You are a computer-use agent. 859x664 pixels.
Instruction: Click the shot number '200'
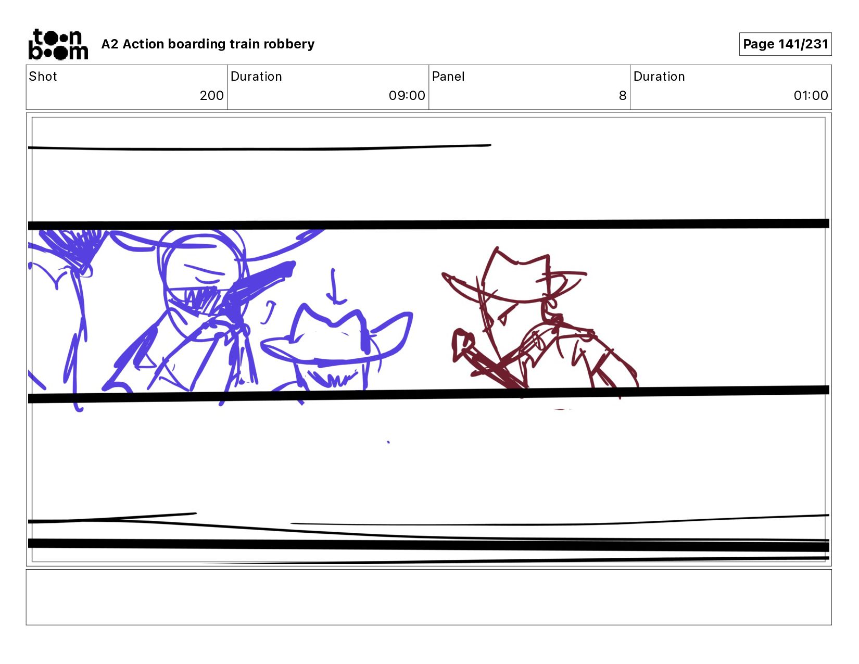pyautogui.click(x=211, y=96)
